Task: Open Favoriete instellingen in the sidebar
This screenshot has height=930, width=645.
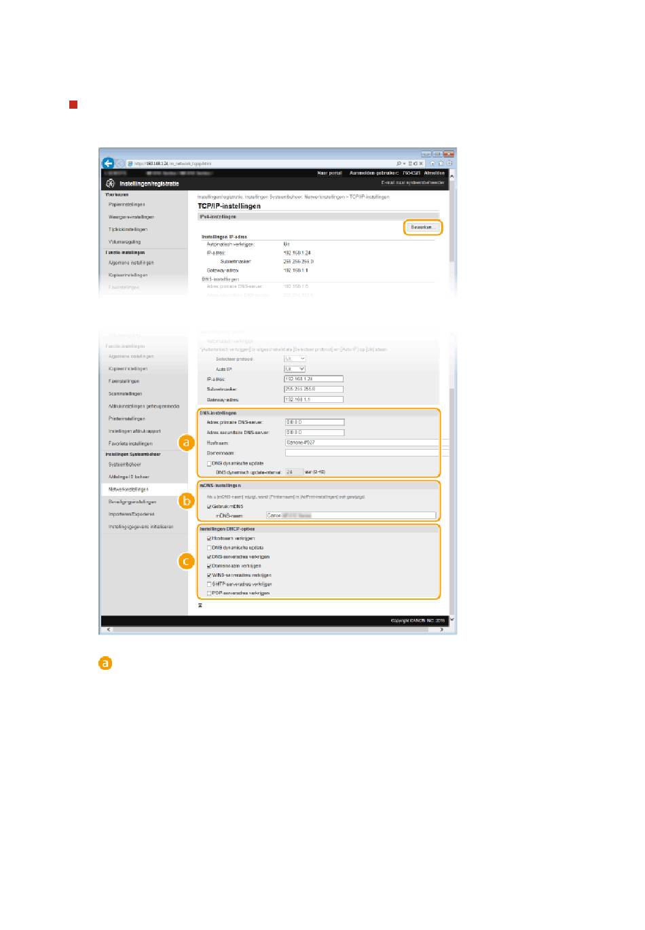Action: coord(131,444)
